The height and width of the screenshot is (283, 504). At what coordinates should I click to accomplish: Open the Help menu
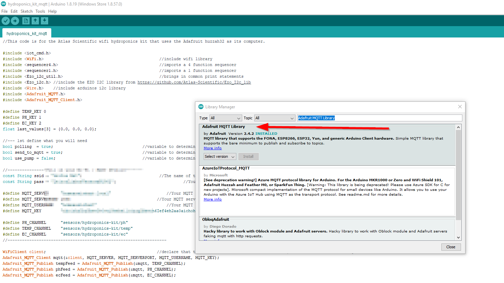coord(52,11)
